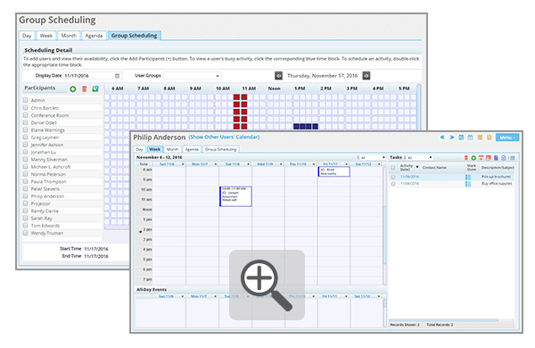535x348 pixels.
Task: Delete task with red trash icon in Tasks toolbar
Action: tap(466, 158)
